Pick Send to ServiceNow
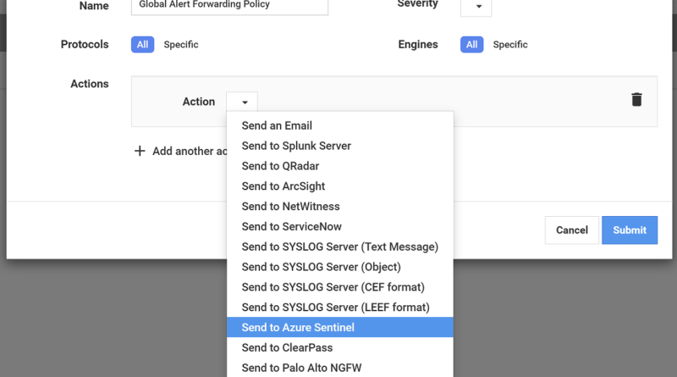This screenshot has width=677, height=377. [x=340, y=226]
